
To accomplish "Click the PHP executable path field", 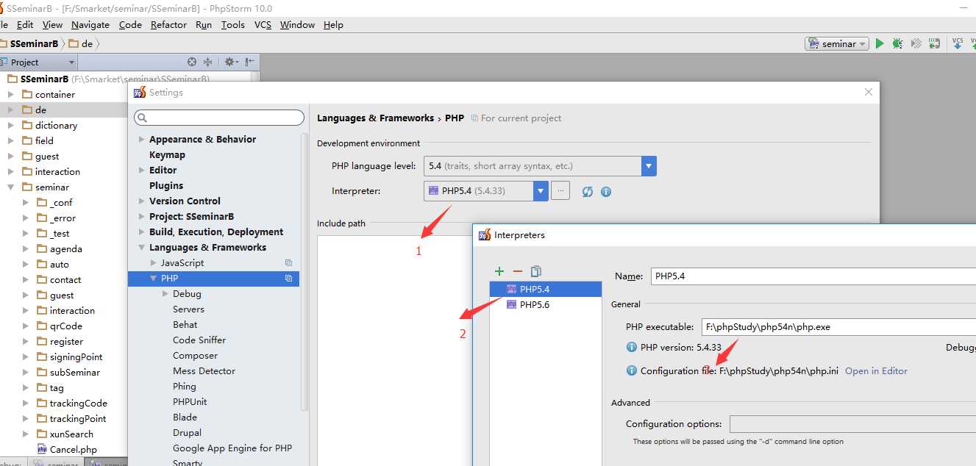I will [837, 327].
